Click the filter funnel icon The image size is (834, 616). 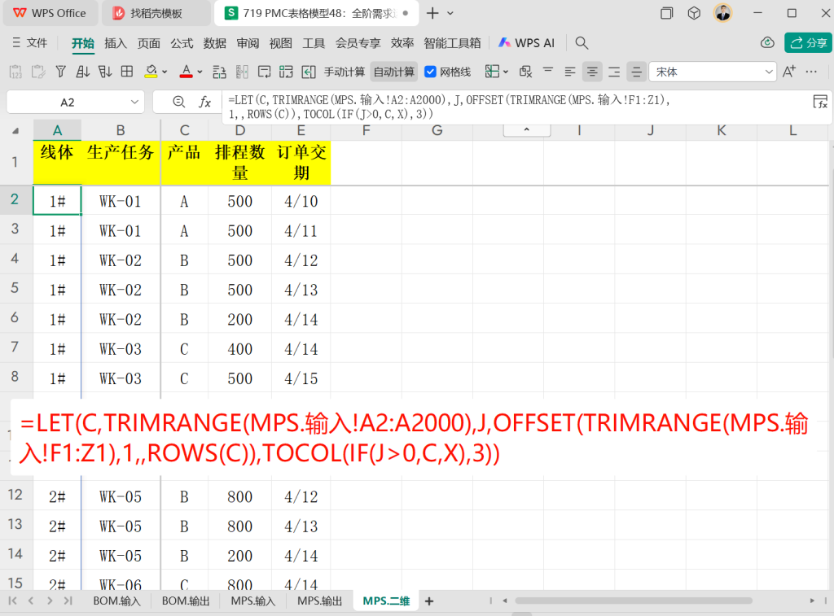coord(60,72)
